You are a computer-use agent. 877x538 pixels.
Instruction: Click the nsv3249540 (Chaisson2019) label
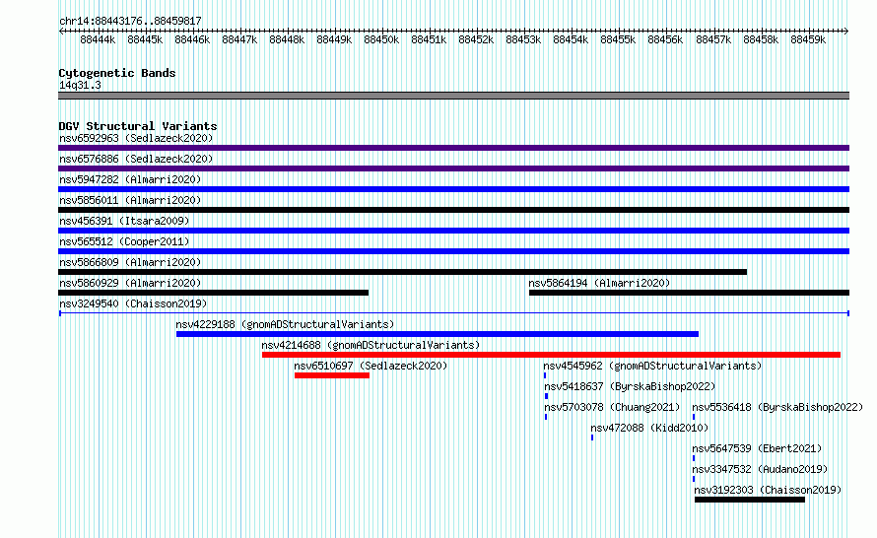point(133,303)
